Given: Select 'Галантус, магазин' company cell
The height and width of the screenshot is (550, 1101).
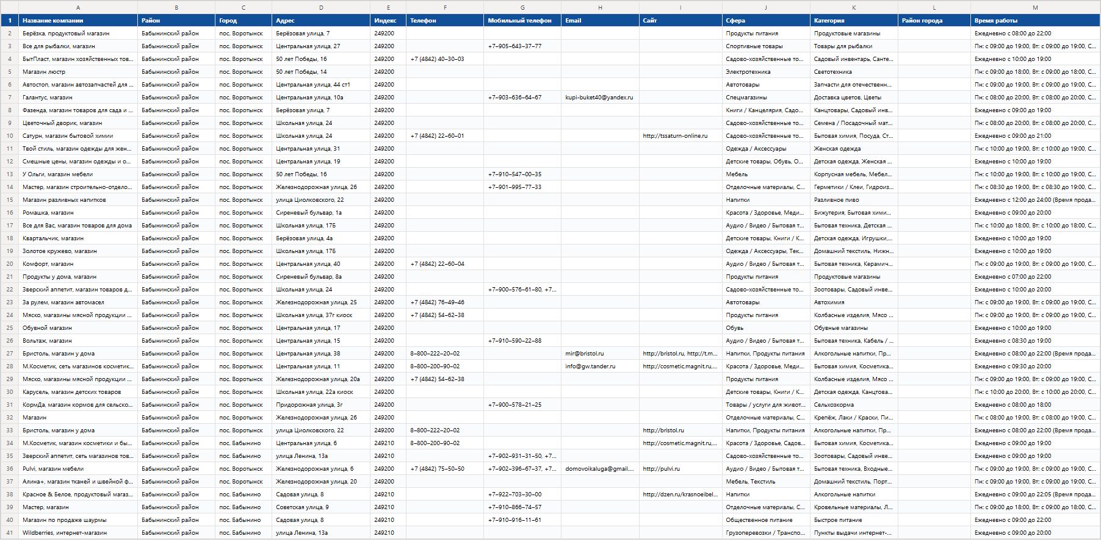Looking at the screenshot, I should click(78, 98).
